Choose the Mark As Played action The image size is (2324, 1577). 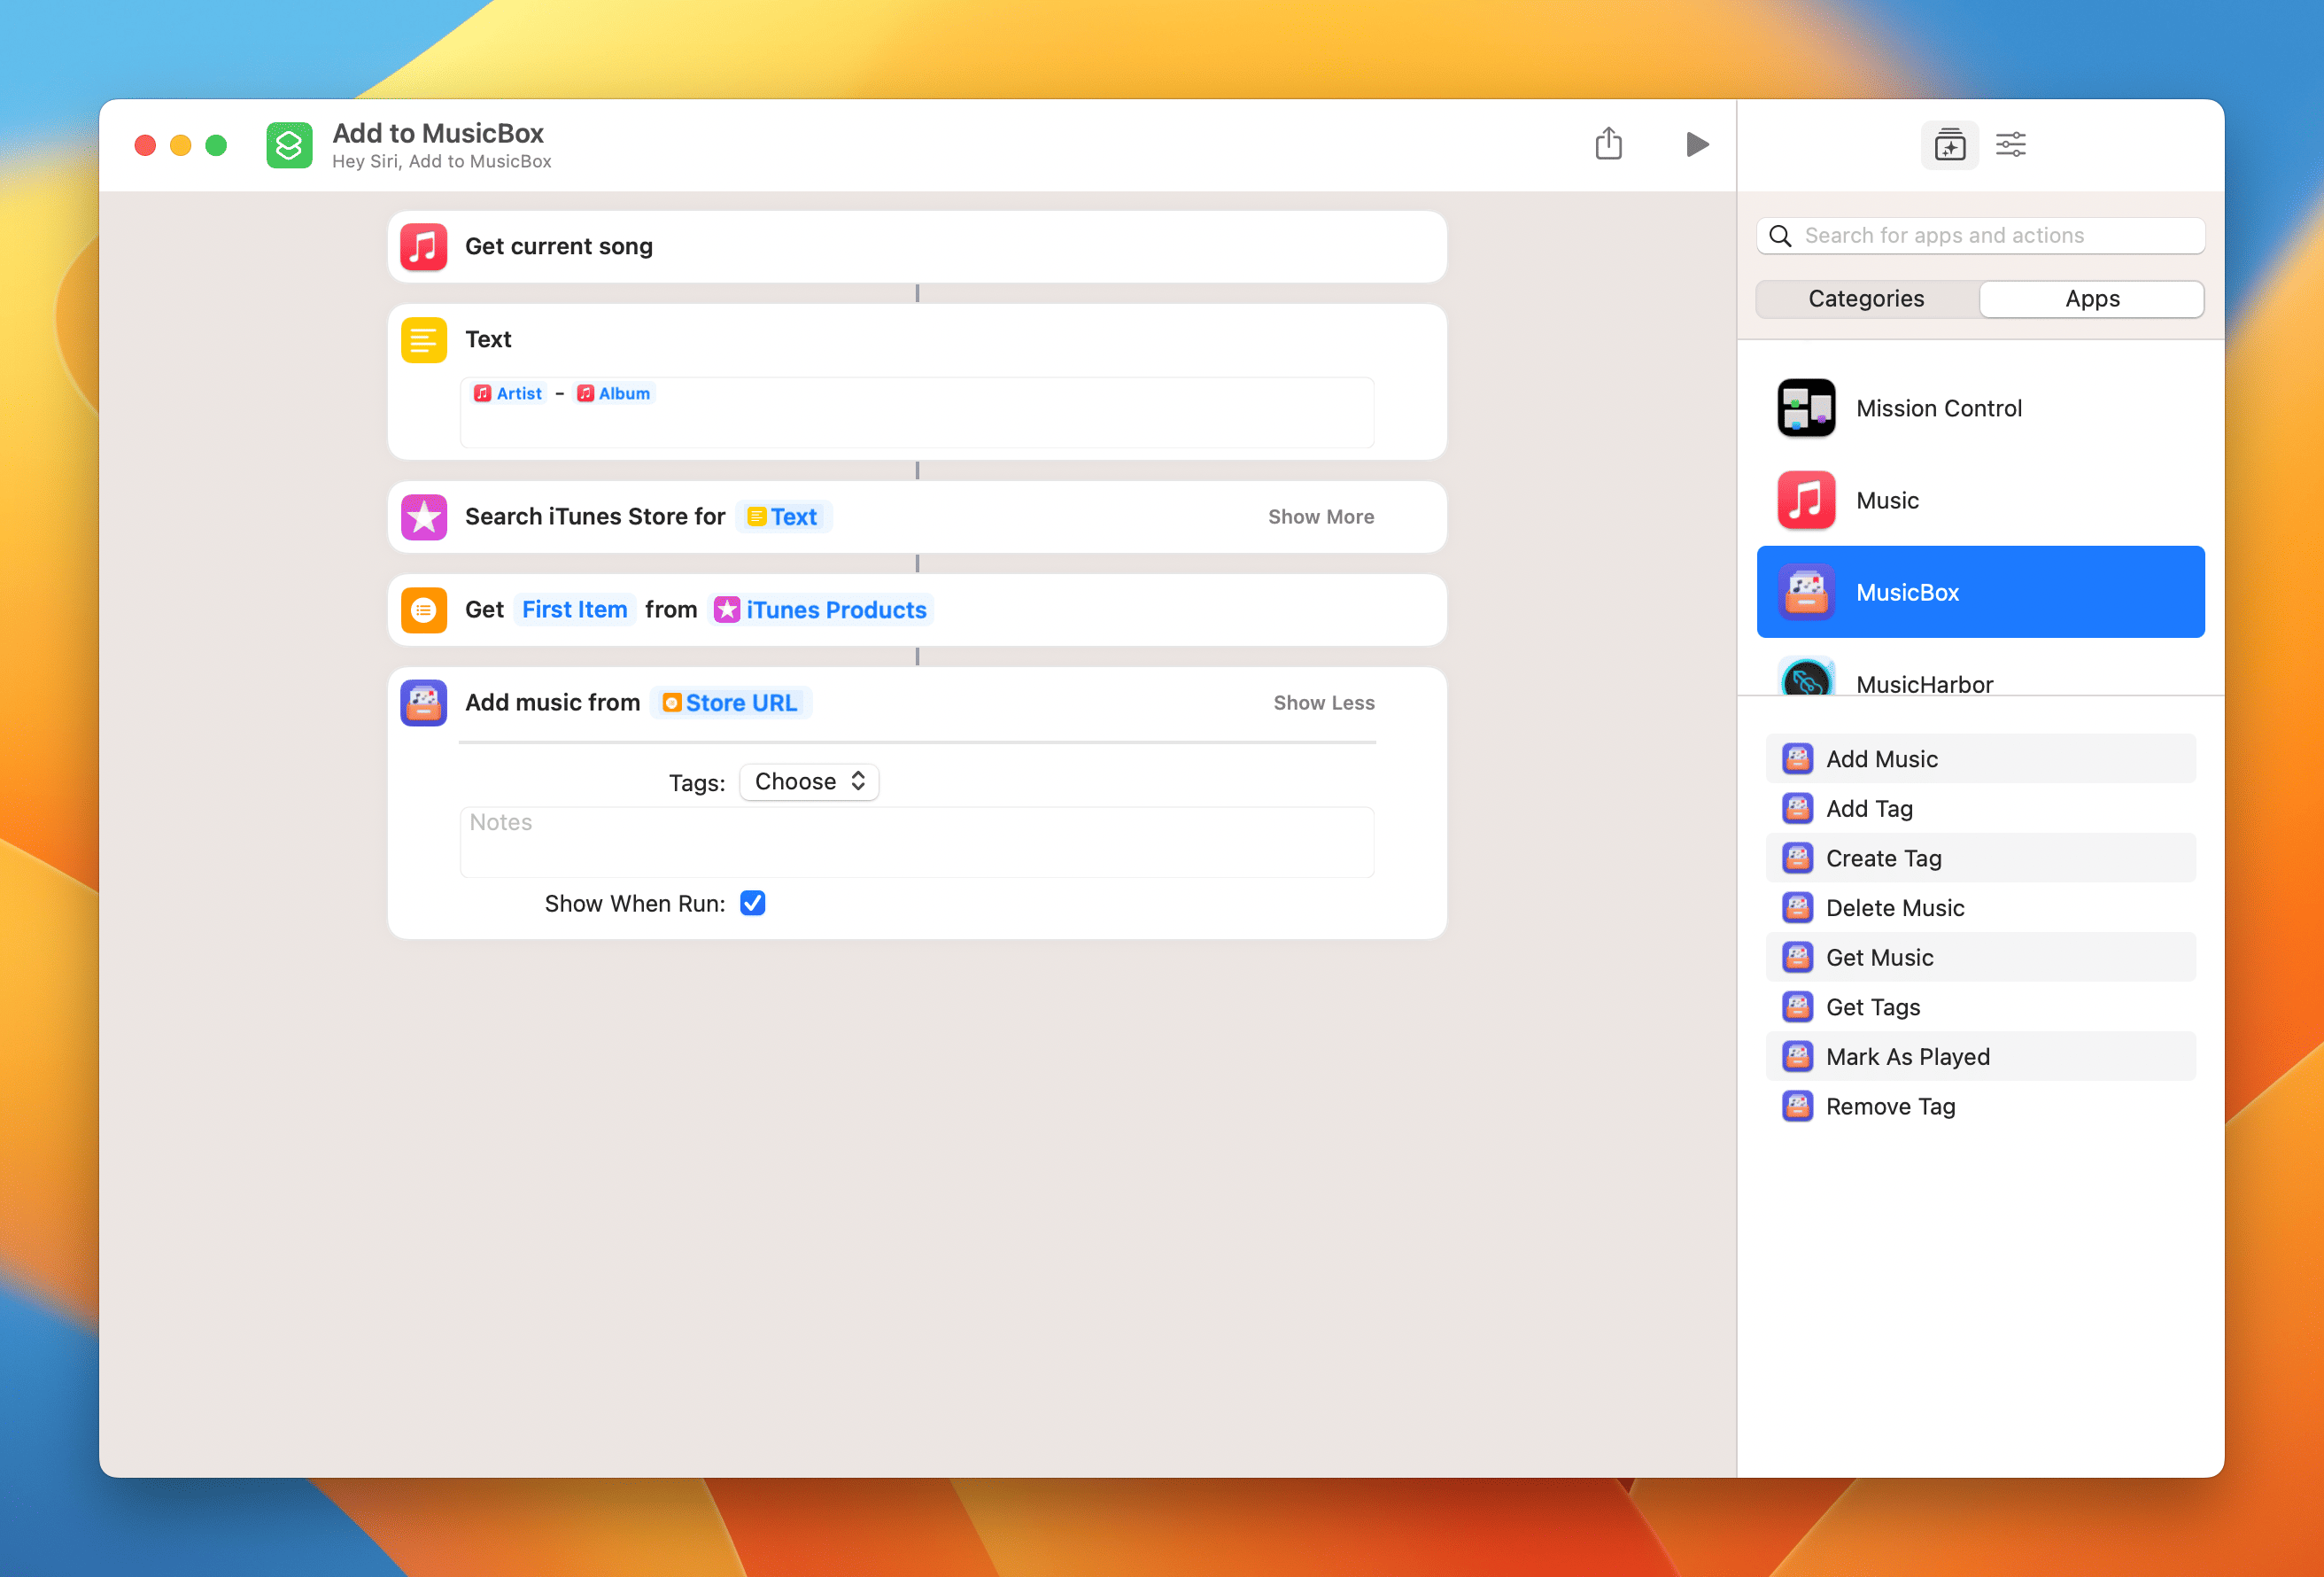[1980, 1057]
